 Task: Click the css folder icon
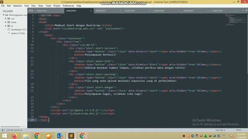pyautogui.click(x=9, y=19)
